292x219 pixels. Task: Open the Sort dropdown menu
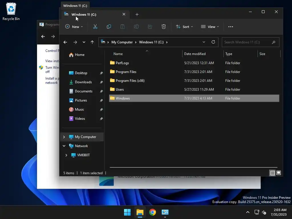tap(184, 27)
